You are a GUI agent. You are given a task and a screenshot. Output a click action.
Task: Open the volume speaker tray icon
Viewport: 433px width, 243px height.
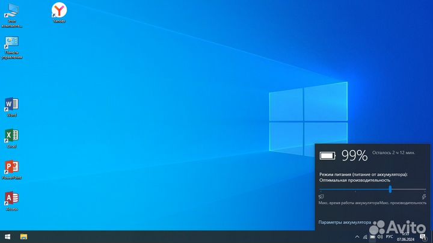point(380,237)
